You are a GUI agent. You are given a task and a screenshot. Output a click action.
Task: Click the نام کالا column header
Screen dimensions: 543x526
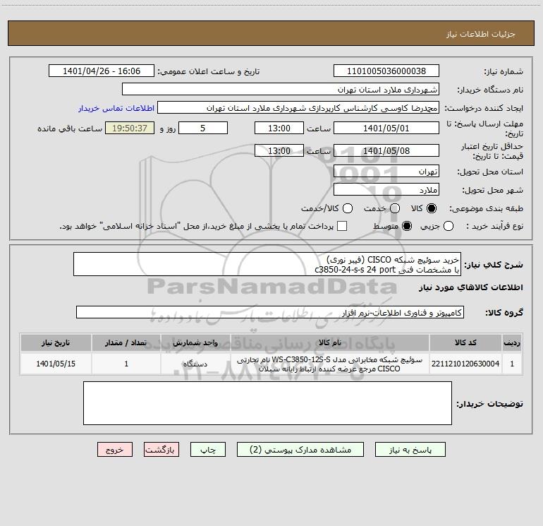click(x=330, y=342)
